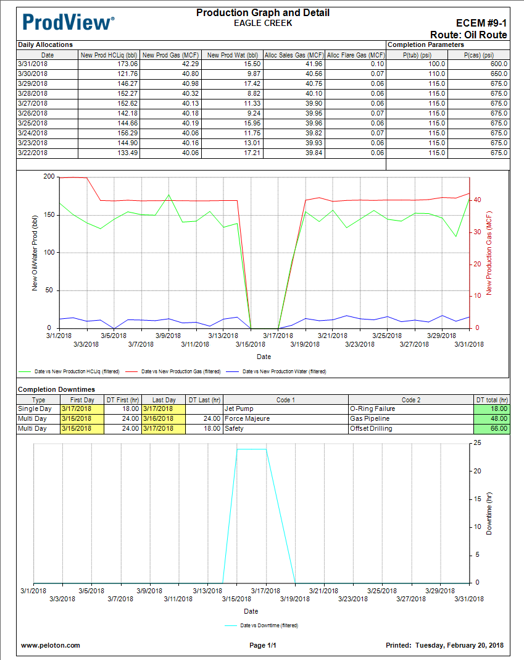The width and height of the screenshot is (524, 660).
Task: Click the New Prod HCLiq (bbl) column header
Action: tap(109, 55)
